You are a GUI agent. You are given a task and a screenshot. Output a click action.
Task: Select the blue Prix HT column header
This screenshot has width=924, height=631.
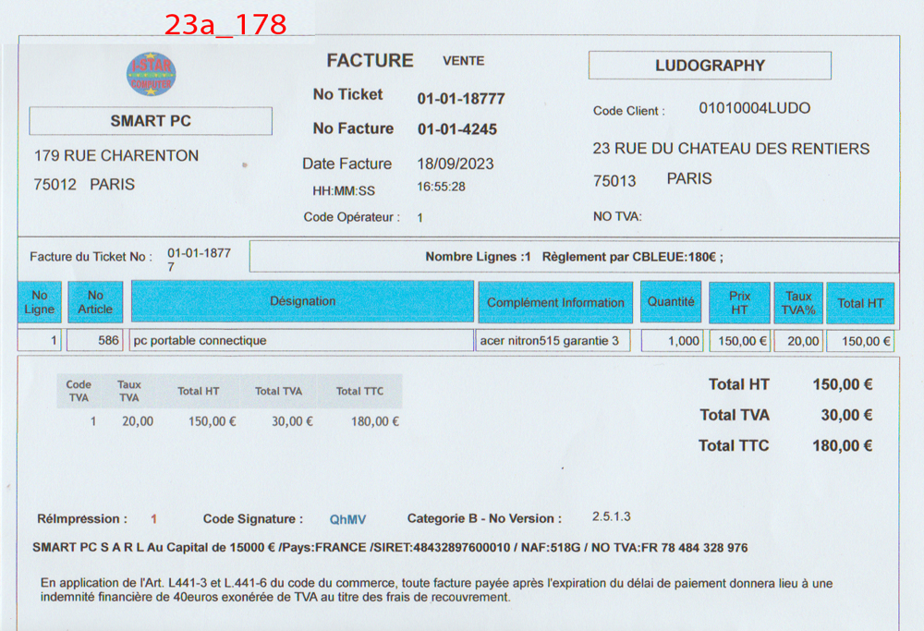[x=739, y=302]
